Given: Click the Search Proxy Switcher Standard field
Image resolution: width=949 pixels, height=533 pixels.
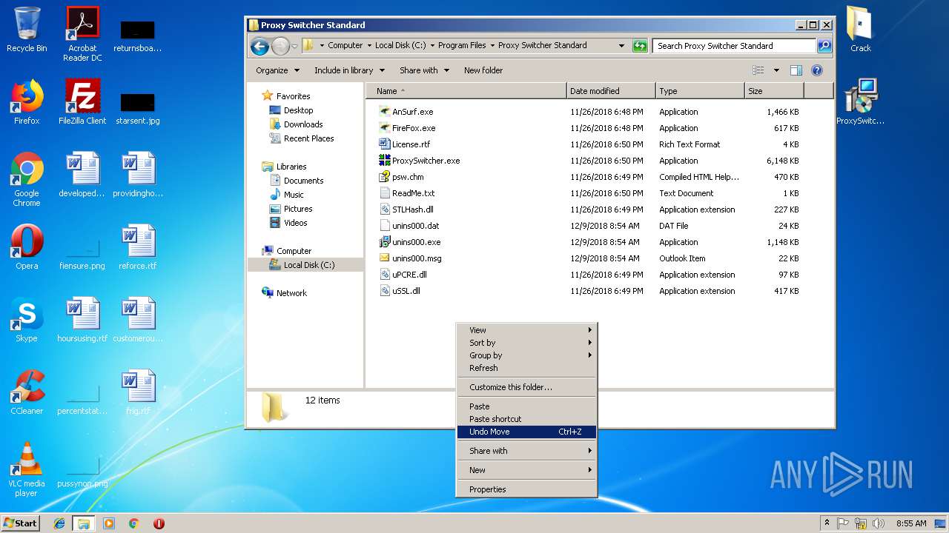Looking at the screenshot, I should (x=734, y=46).
